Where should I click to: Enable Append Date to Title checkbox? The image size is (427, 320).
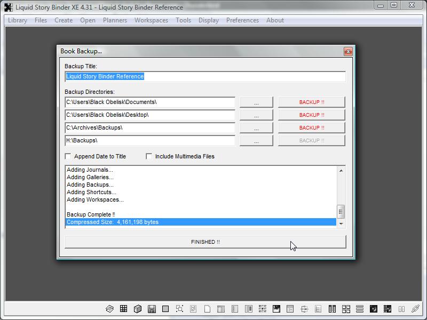[68, 156]
